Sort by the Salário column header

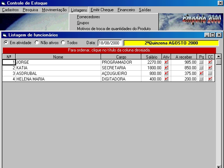coord(152,57)
